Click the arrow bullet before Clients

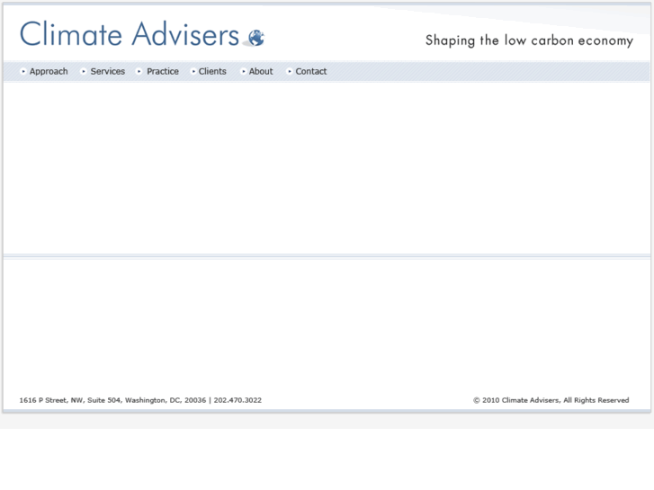pos(193,71)
